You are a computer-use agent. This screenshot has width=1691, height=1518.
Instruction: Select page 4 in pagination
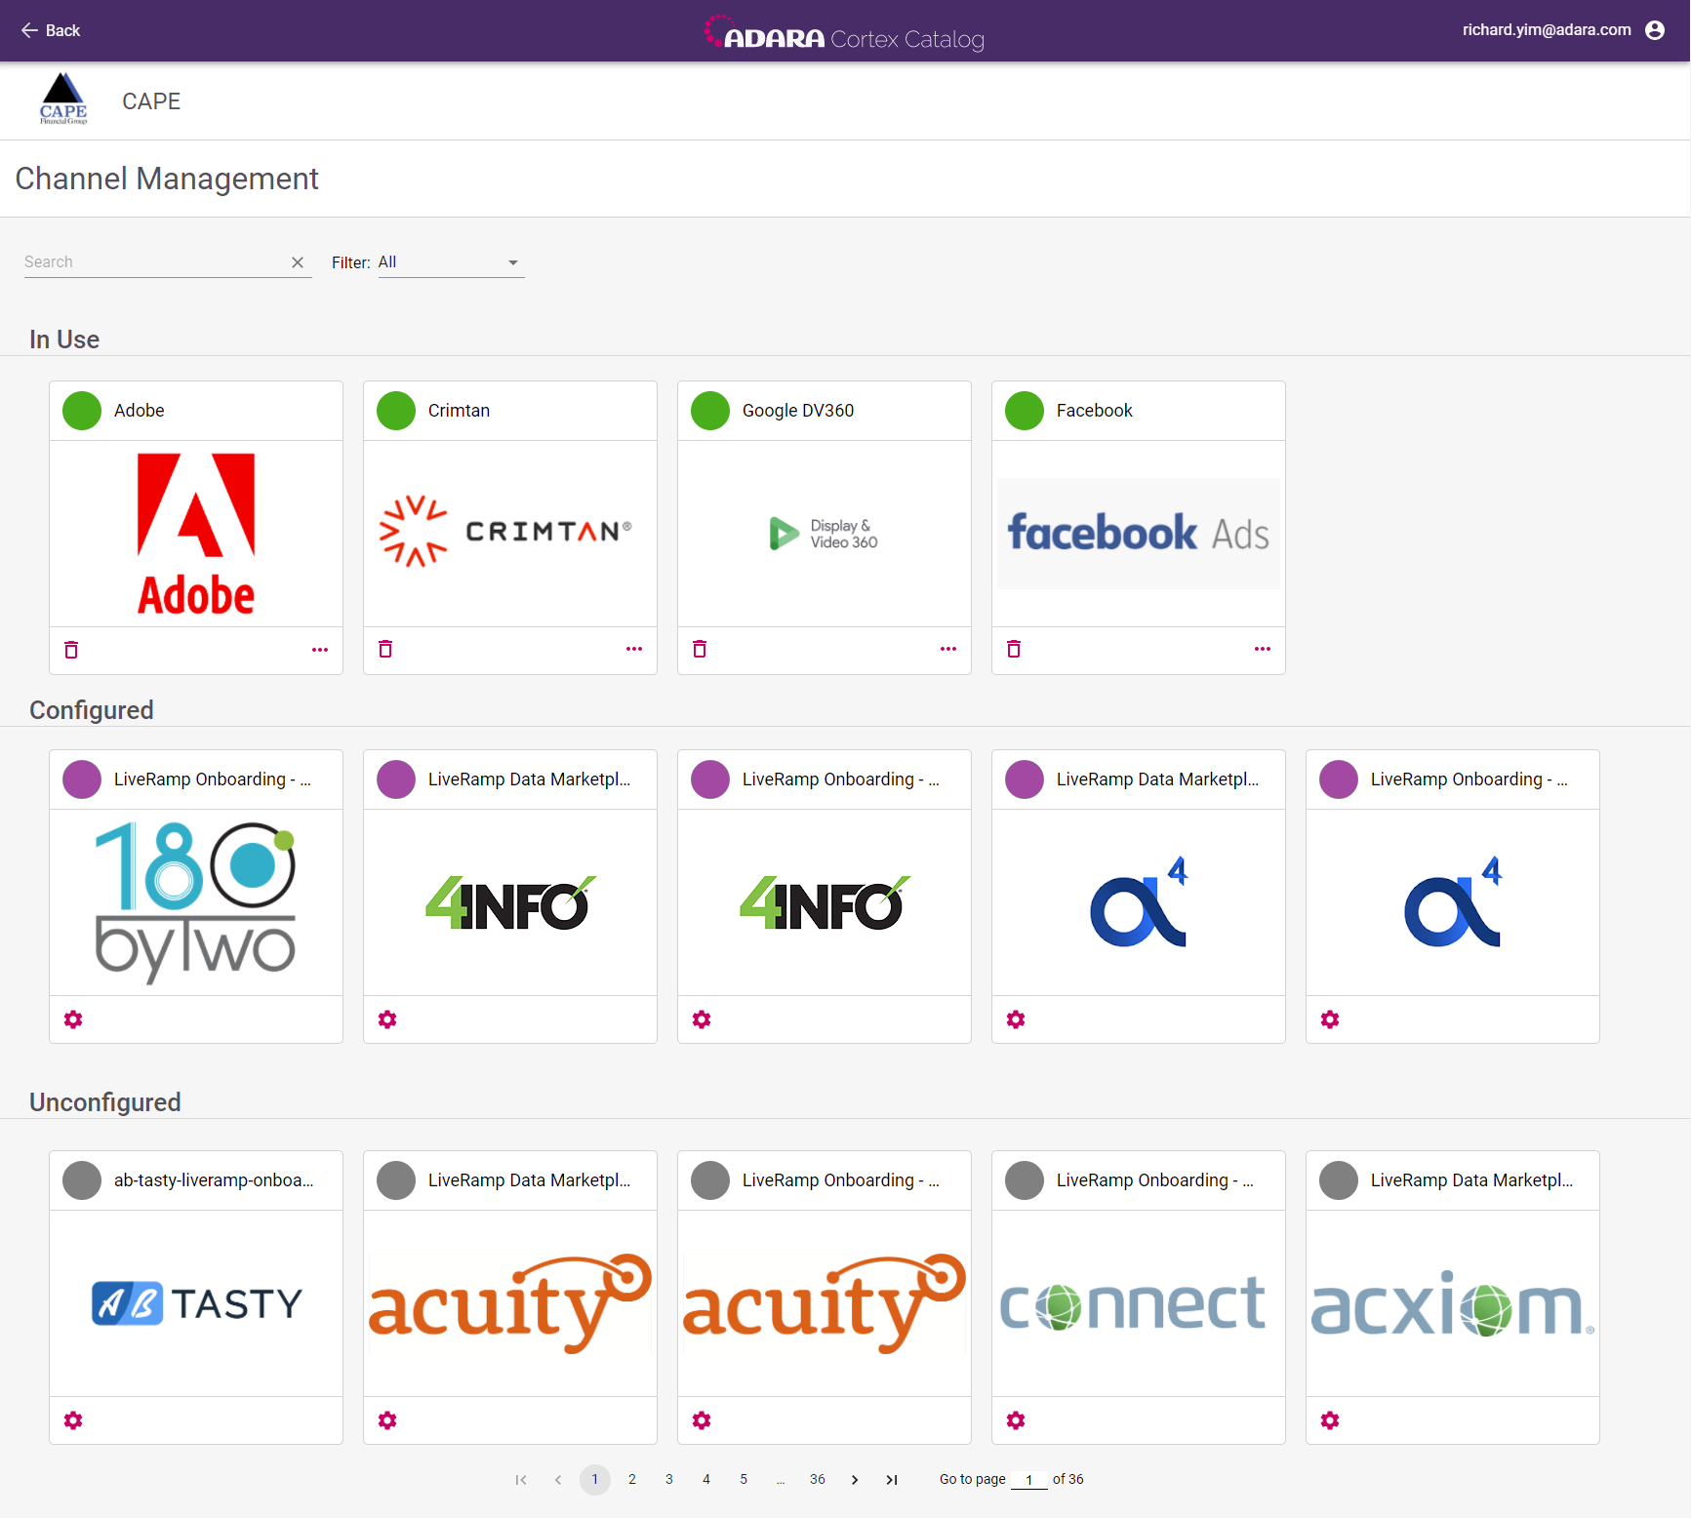click(706, 1480)
